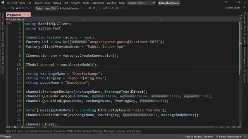The height and width of the screenshot is (139, 248).
Task: Collapse the using directives block at line 1
Action: click(x=25, y=24)
